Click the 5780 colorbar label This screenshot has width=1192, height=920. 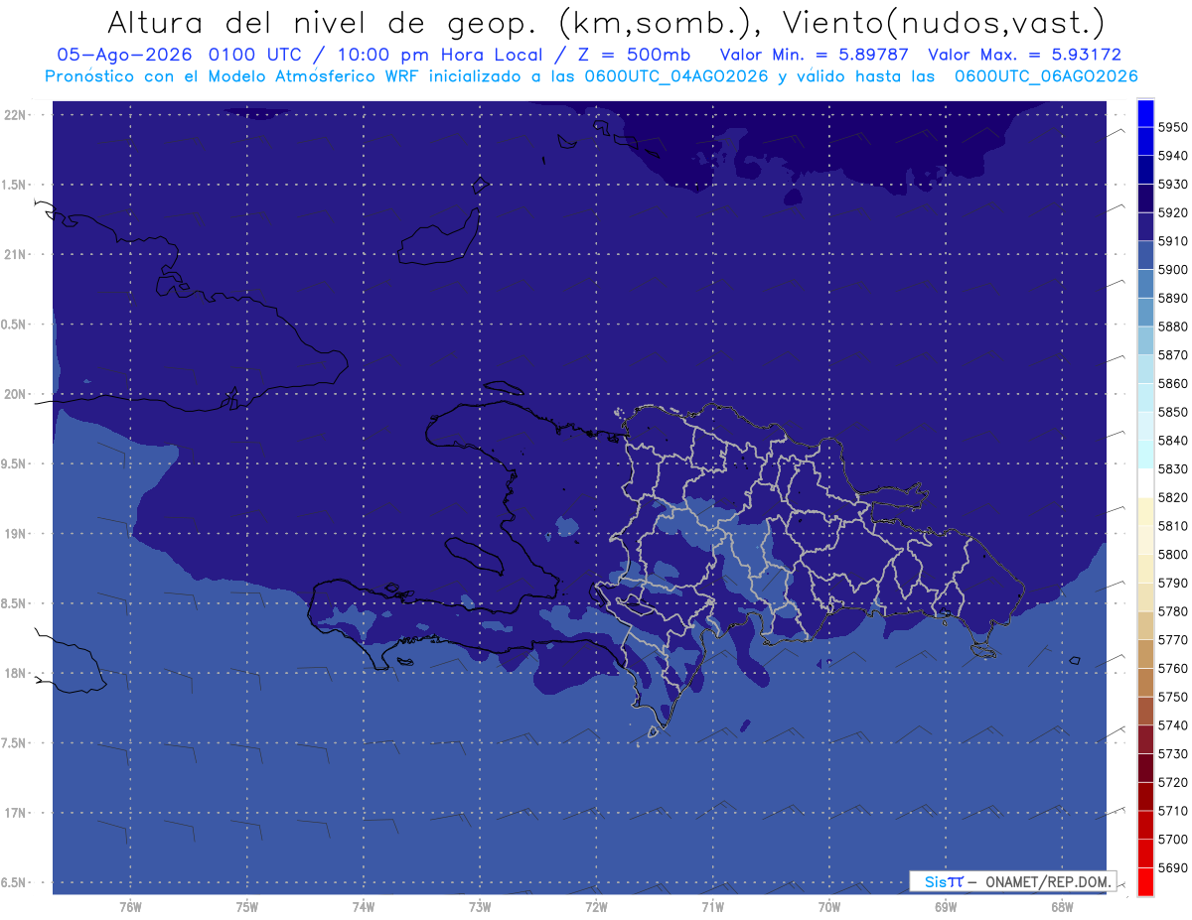[1172, 611]
